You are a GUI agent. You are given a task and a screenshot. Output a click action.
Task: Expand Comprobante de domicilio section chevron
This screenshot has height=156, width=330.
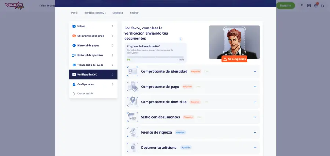point(255,102)
